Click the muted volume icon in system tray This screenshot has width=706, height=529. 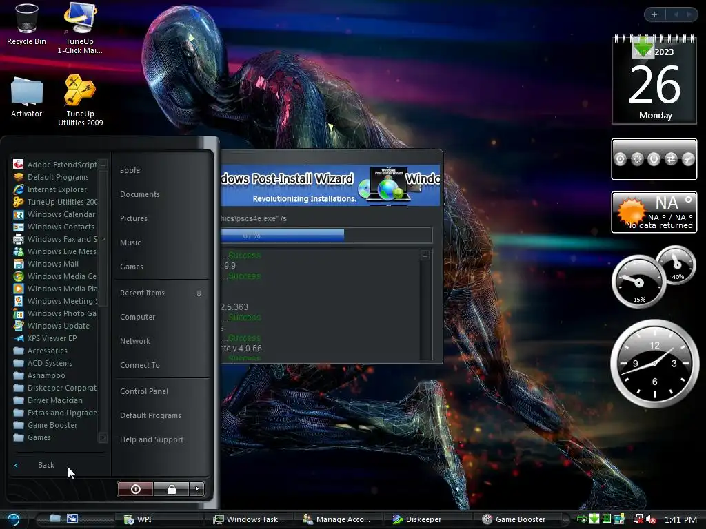point(651,519)
